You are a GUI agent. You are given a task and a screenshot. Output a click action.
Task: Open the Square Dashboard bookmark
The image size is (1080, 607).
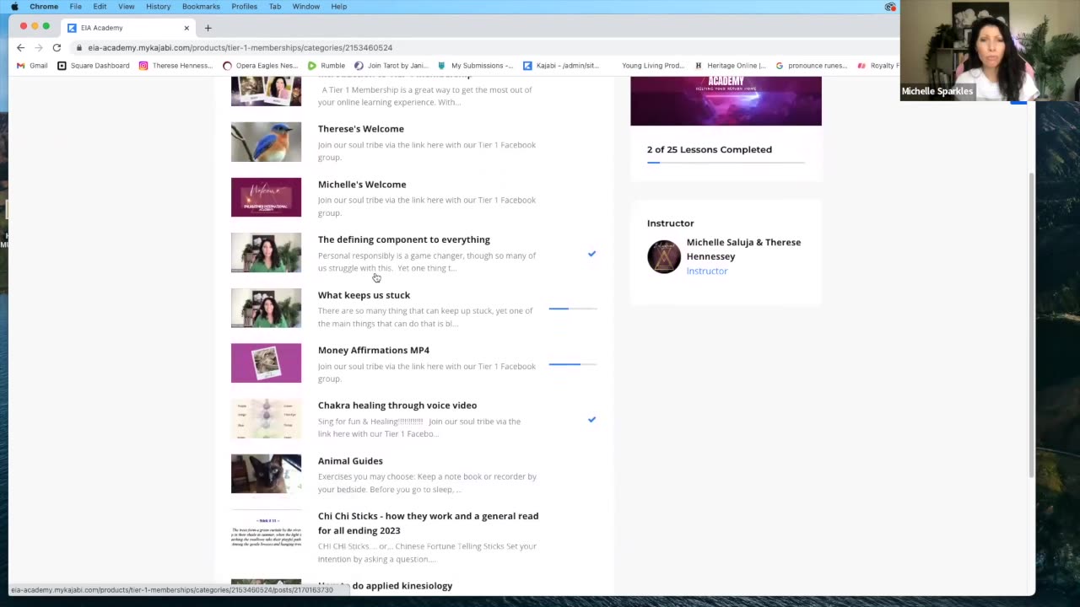[93, 66]
